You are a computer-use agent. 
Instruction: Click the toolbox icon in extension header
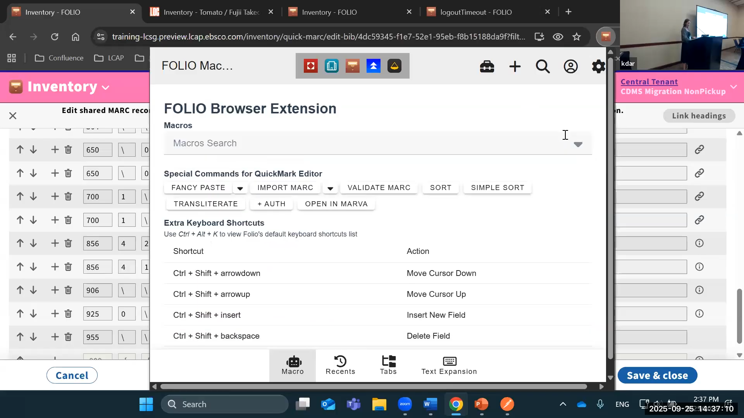487,67
